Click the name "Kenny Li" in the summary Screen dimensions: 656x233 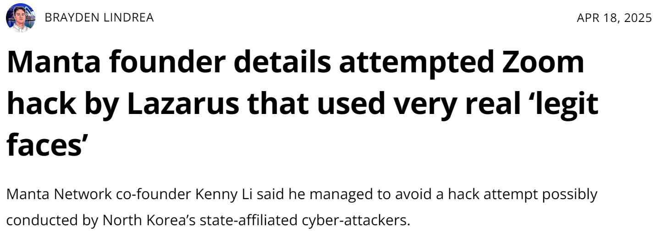223,195
